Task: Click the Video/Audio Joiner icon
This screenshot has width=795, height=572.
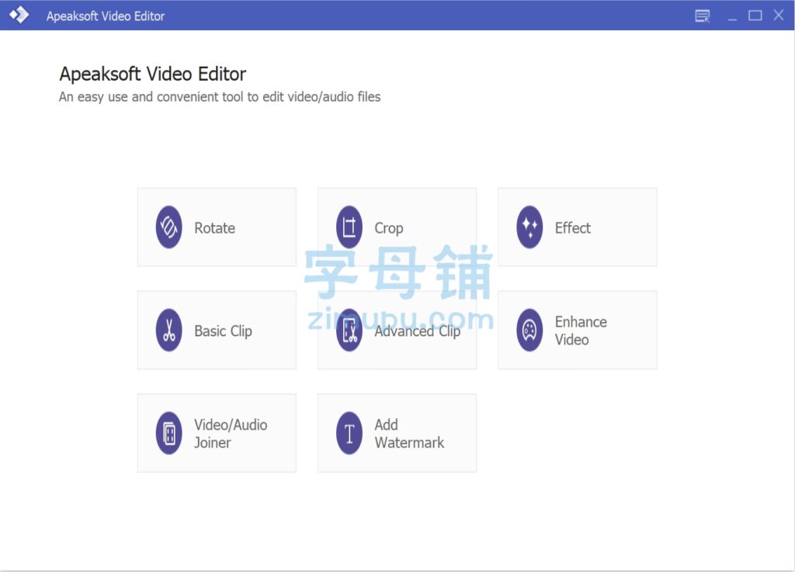Action: click(168, 433)
